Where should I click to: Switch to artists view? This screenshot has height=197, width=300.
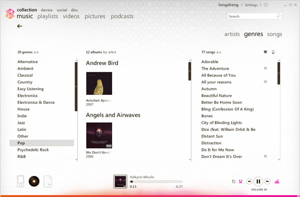232,34
